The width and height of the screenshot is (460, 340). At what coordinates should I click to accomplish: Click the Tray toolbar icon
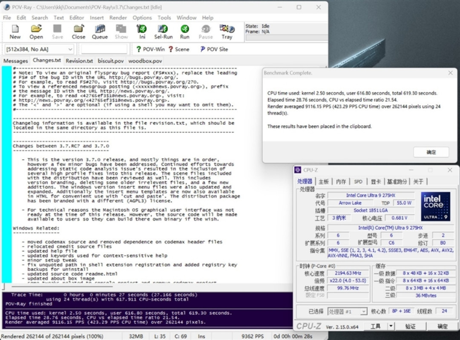(x=227, y=32)
